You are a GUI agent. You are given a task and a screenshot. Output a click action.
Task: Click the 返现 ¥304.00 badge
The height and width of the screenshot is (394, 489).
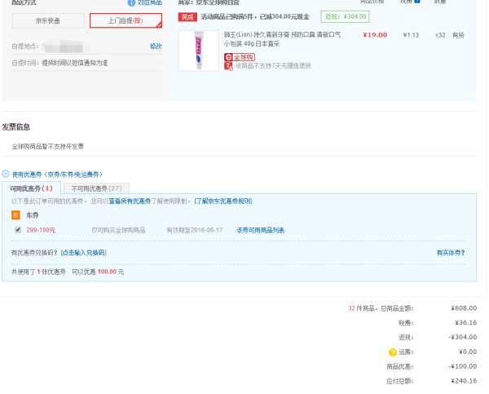345,16
